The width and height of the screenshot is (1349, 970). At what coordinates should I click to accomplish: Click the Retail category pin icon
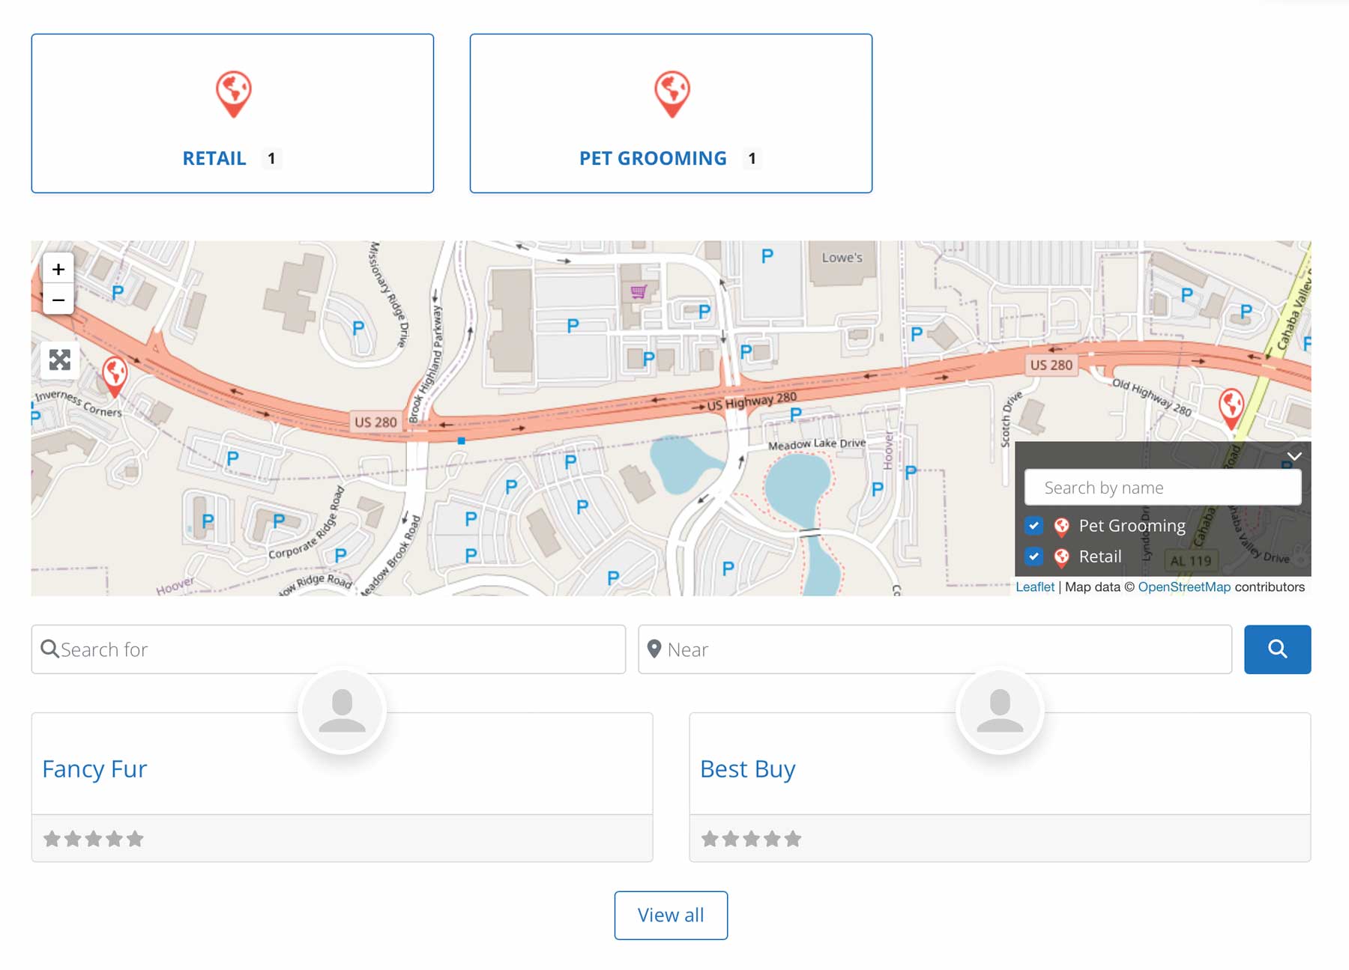232,94
